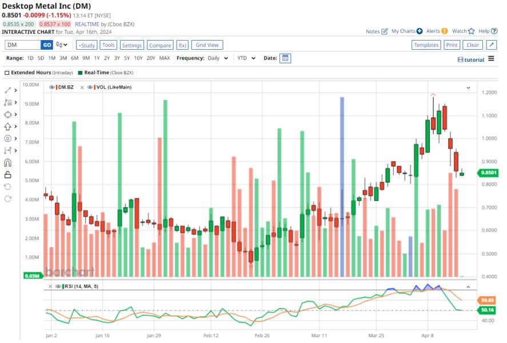
Task: Open the date picker calendar icon
Action: 285,58
